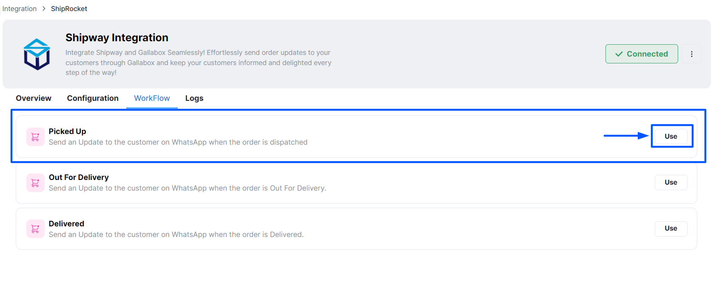
Task: Click the breadcrumb chevron separator
Action: 44,9
